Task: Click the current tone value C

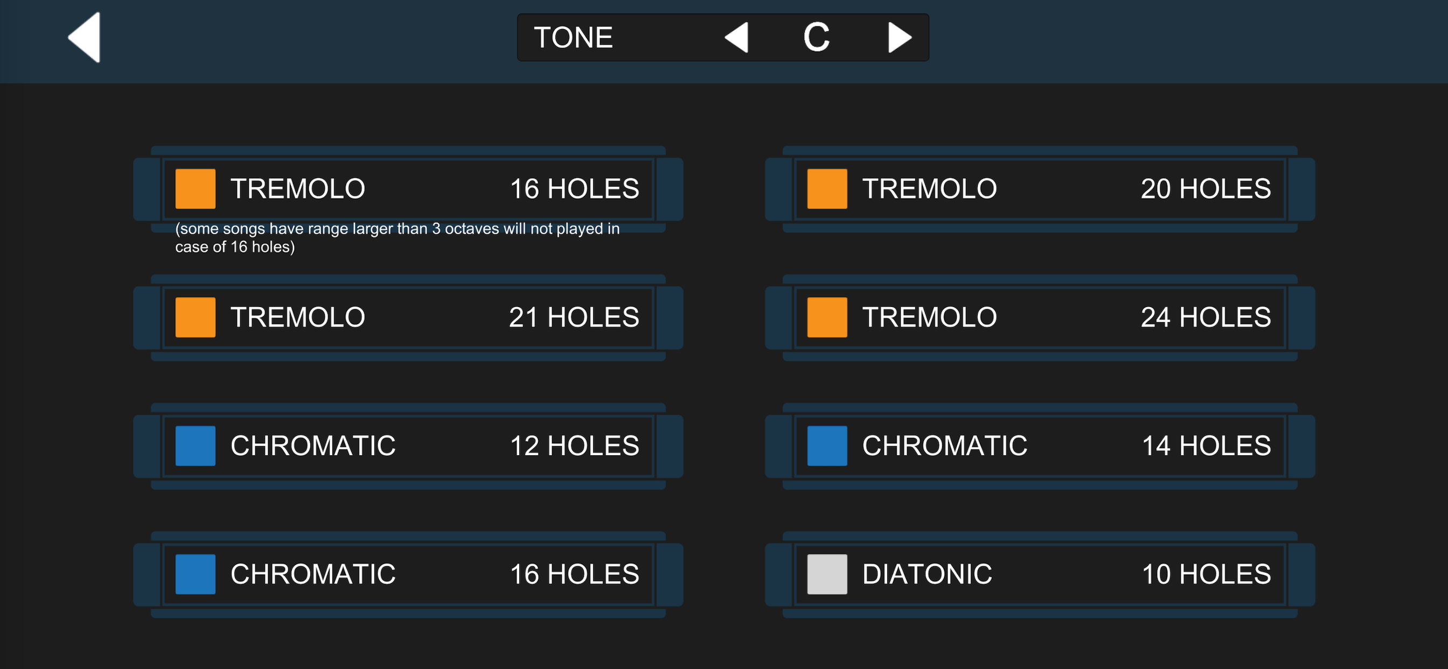Action: pyautogui.click(x=816, y=38)
